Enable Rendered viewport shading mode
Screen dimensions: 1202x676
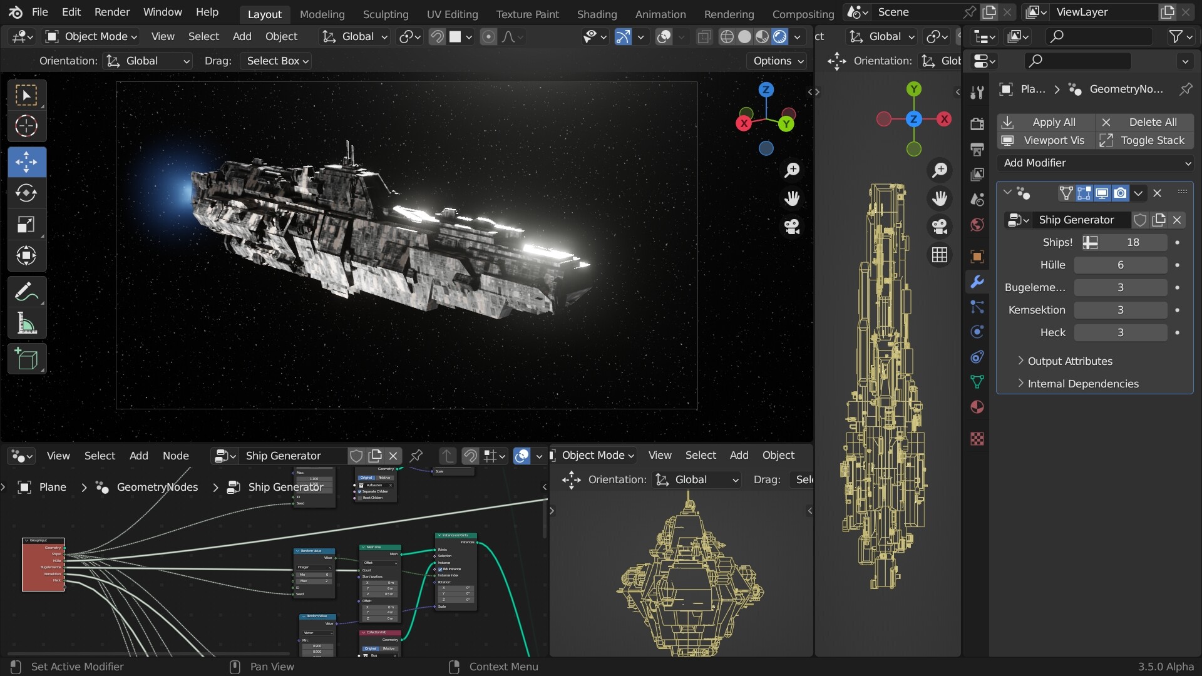[x=779, y=37]
